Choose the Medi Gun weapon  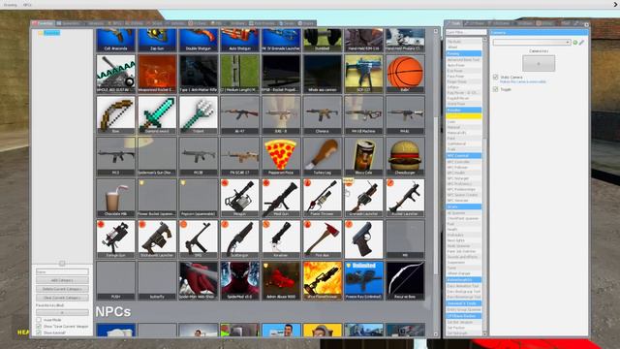281,198
